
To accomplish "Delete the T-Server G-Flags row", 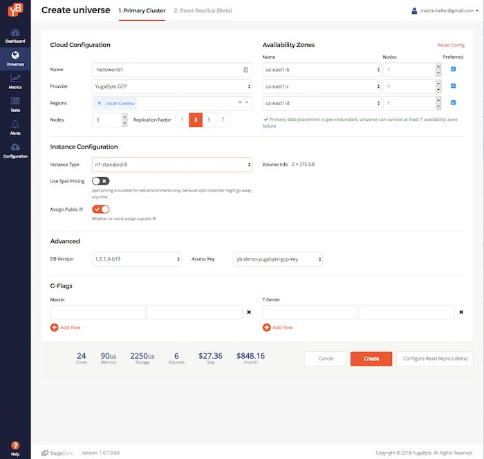I will pyautogui.click(x=461, y=312).
